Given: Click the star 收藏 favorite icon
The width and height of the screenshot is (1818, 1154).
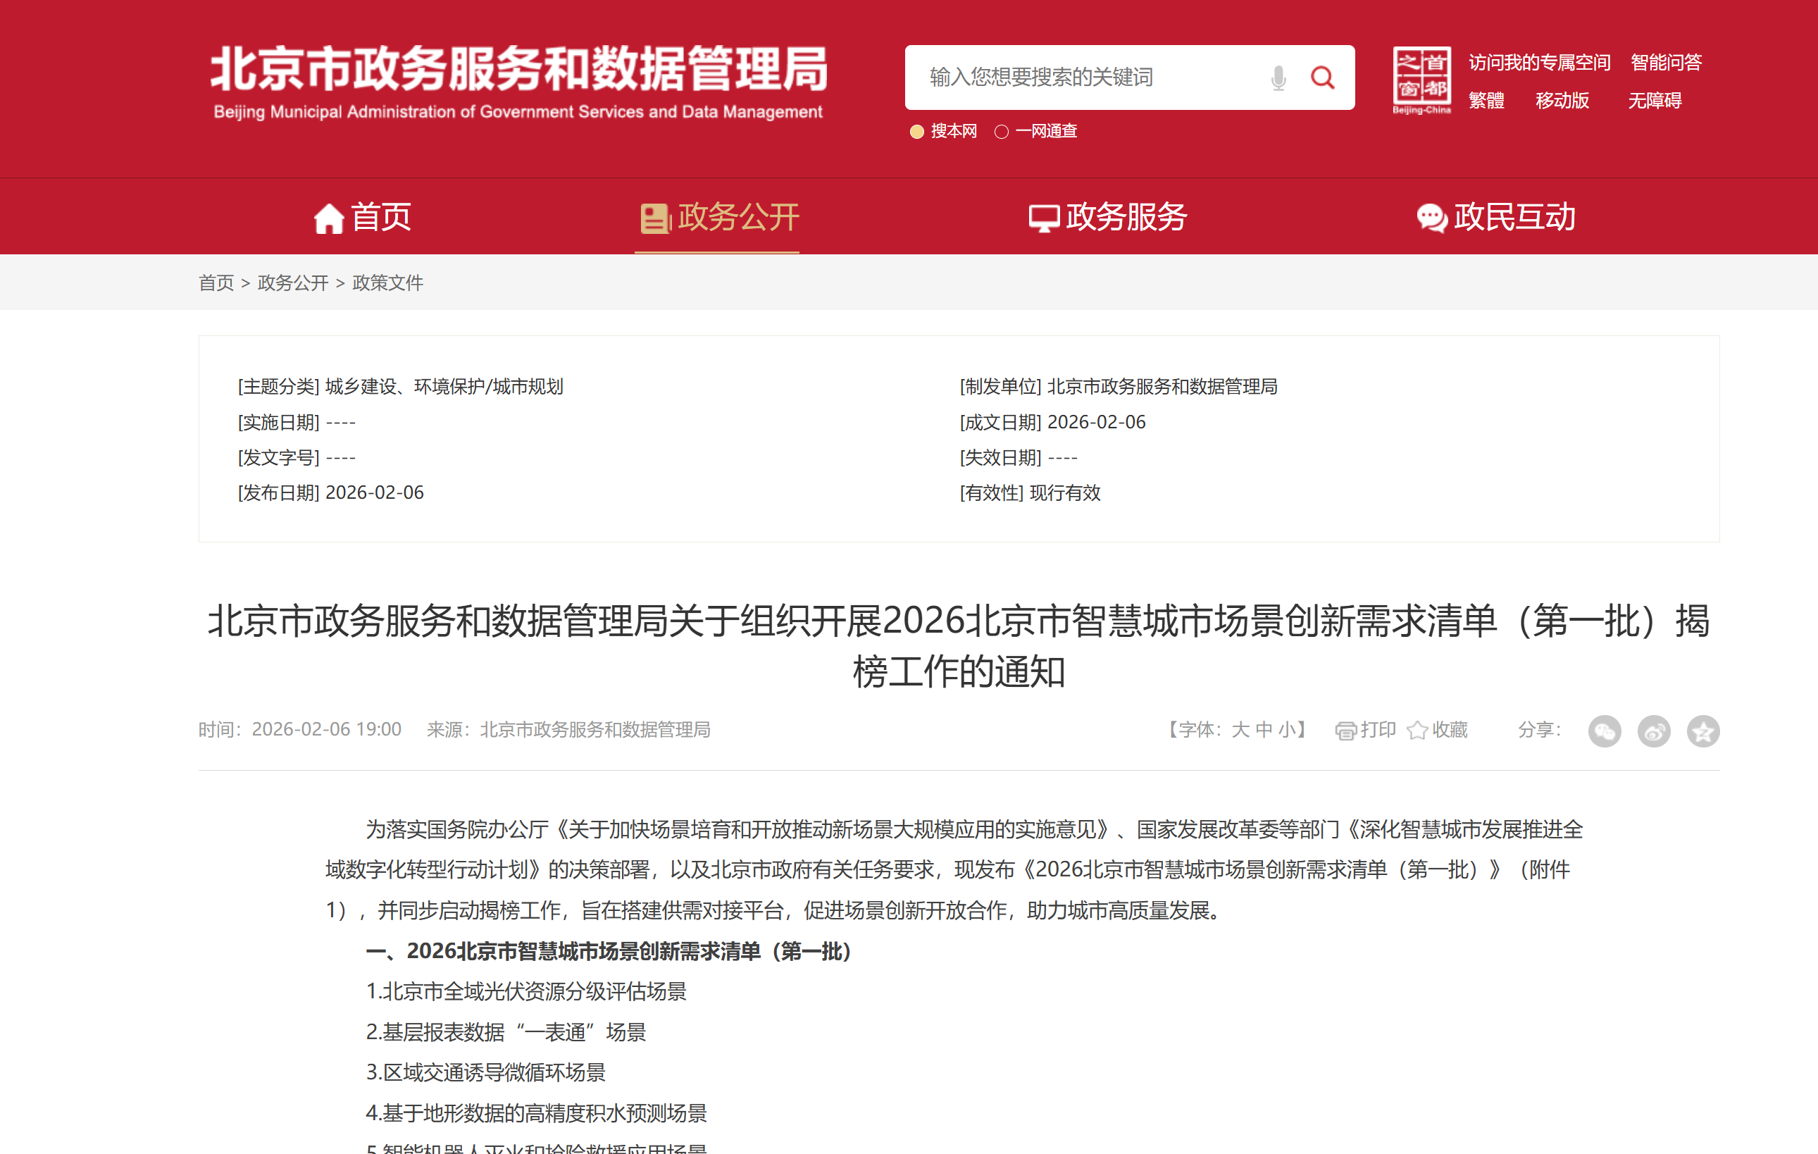Looking at the screenshot, I should pyautogui.click(x=1417, y=731).
